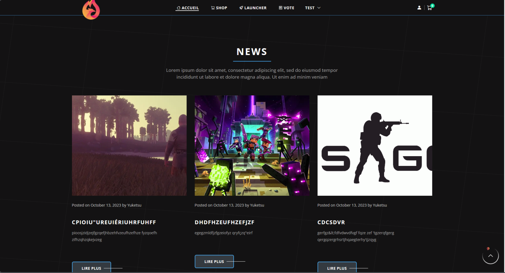Click the flame fox site logo
The height and width of the screenshot is (273, 505).
pyautogui.click(x=91, y=10)
